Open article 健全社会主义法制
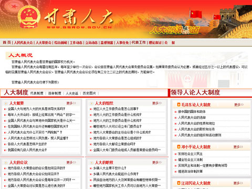 [x=190, y=160]
